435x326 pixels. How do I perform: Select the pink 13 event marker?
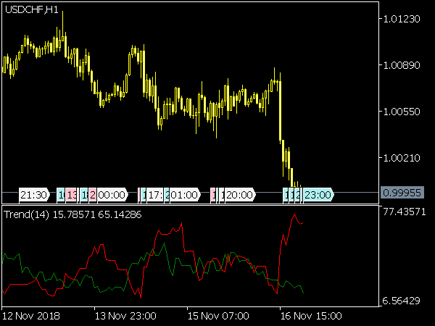[x=71, y=195]
